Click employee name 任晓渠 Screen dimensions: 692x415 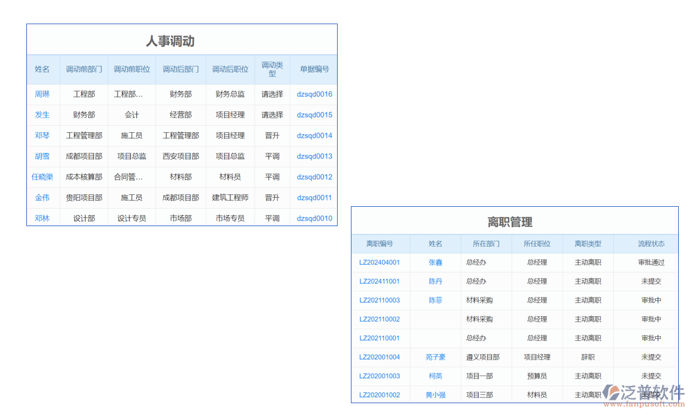pos(42,177)
